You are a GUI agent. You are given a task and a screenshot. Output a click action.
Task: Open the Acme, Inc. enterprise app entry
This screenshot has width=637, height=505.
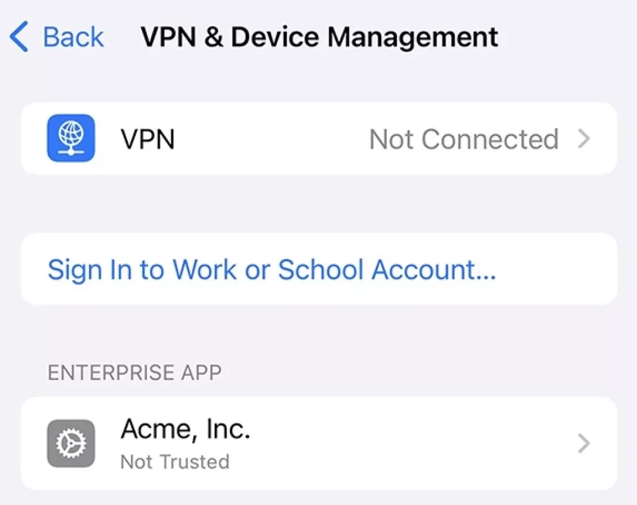[x=185, y=430]
